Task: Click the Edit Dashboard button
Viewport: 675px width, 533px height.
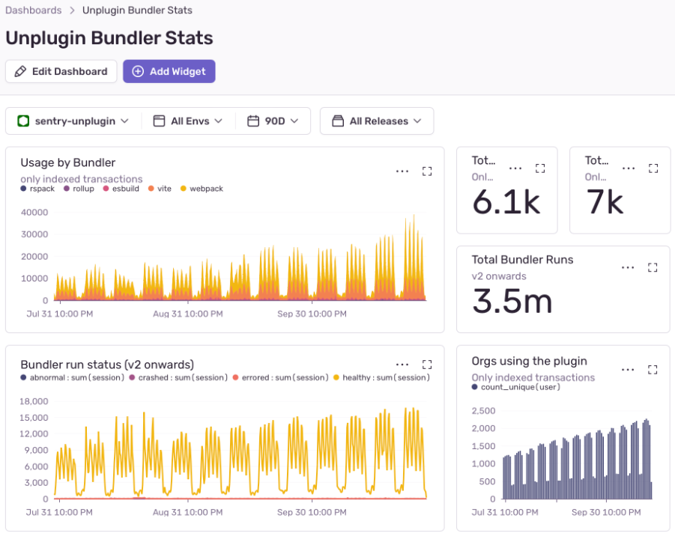Action: (x=61, y=71)
